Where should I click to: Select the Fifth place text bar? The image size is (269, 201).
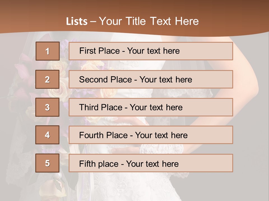point(151,163)
